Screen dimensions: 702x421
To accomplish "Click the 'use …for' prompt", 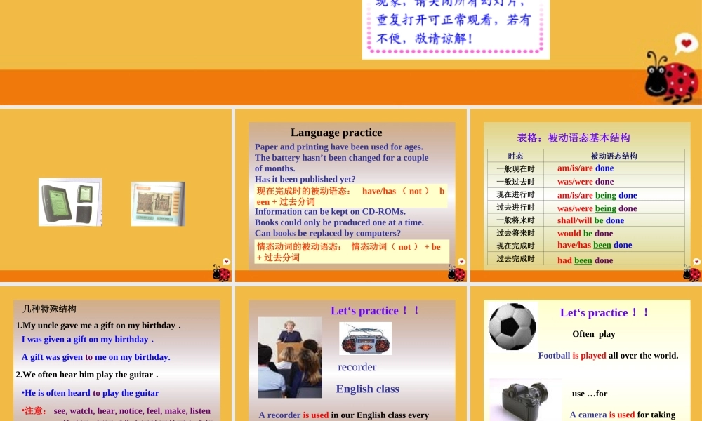I will (x=589, y=394).
